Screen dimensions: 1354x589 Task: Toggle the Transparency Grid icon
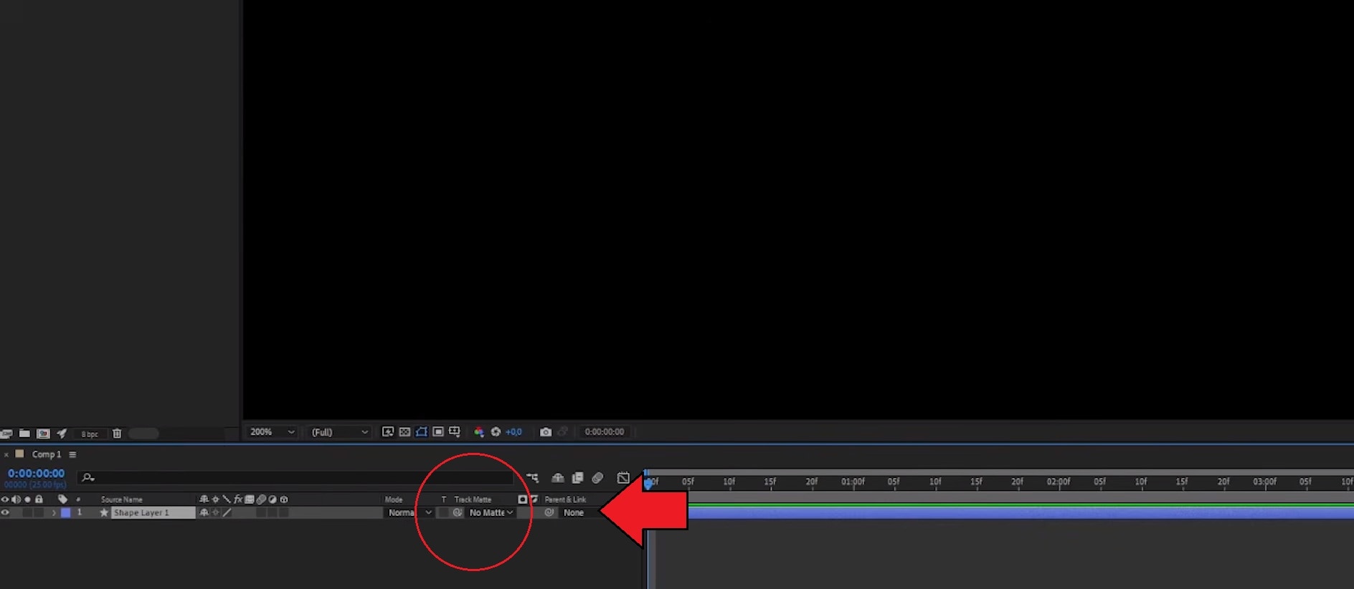pyautogui.click(x=404, y=431)
